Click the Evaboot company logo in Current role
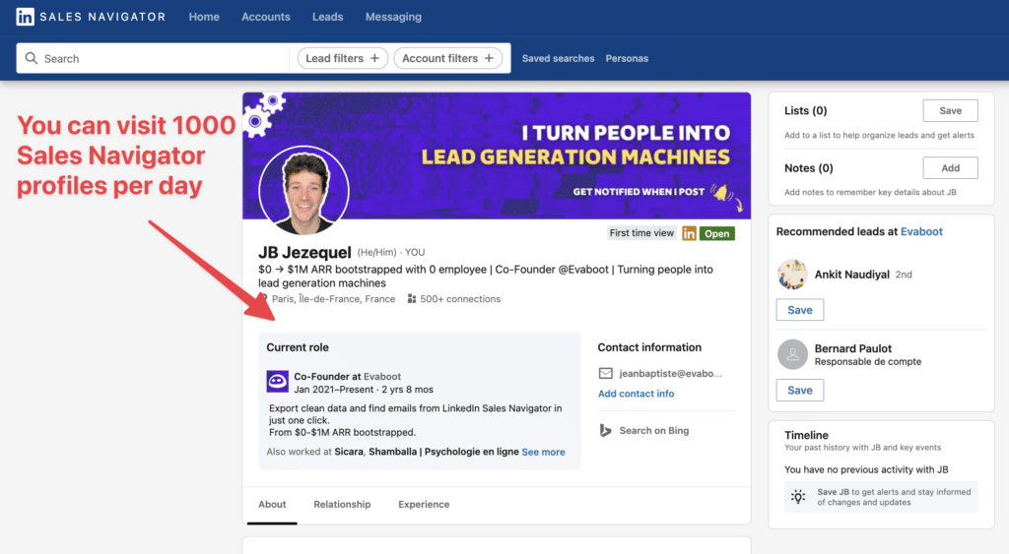The height and width of the screenshot is (554, 1009). click(x=277, y=381)
